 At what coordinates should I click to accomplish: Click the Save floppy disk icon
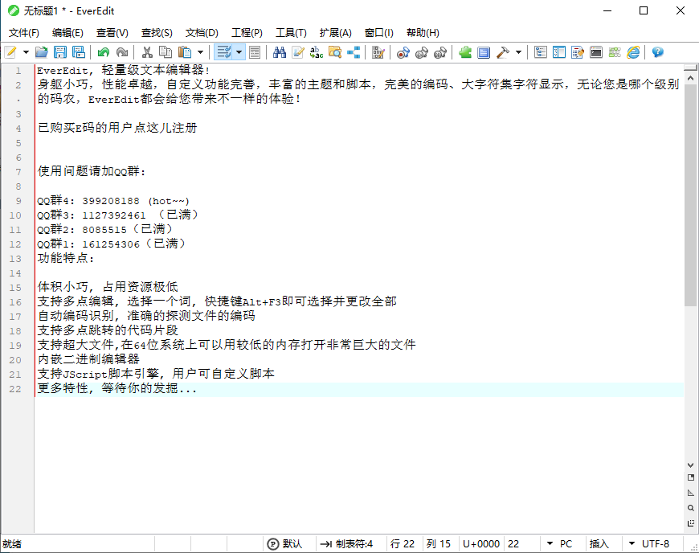(x=60, y=52)
